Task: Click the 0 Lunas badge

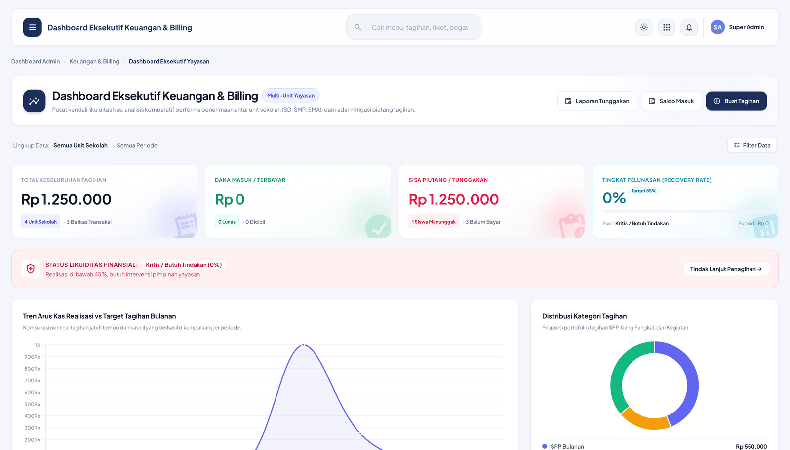Action: pyautogui.click(x=227, y=222)
